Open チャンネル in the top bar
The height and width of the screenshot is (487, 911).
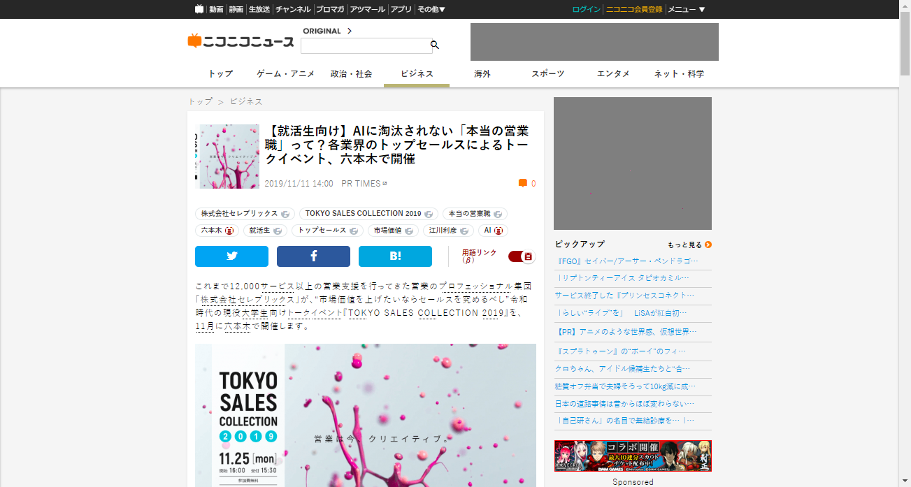click(x=293, y=9)
